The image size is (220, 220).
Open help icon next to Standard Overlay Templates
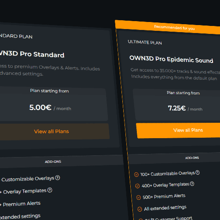(x=50, y=190)
